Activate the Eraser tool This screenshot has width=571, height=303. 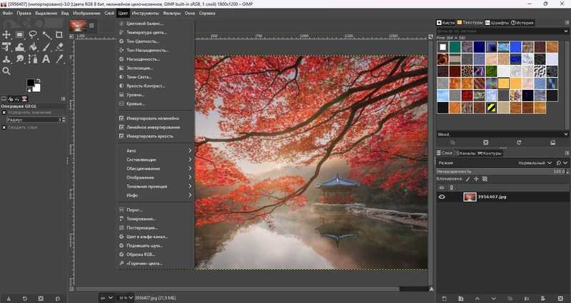click(59, 46)
